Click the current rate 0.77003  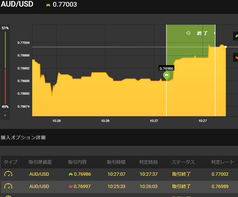coord(65,4)
